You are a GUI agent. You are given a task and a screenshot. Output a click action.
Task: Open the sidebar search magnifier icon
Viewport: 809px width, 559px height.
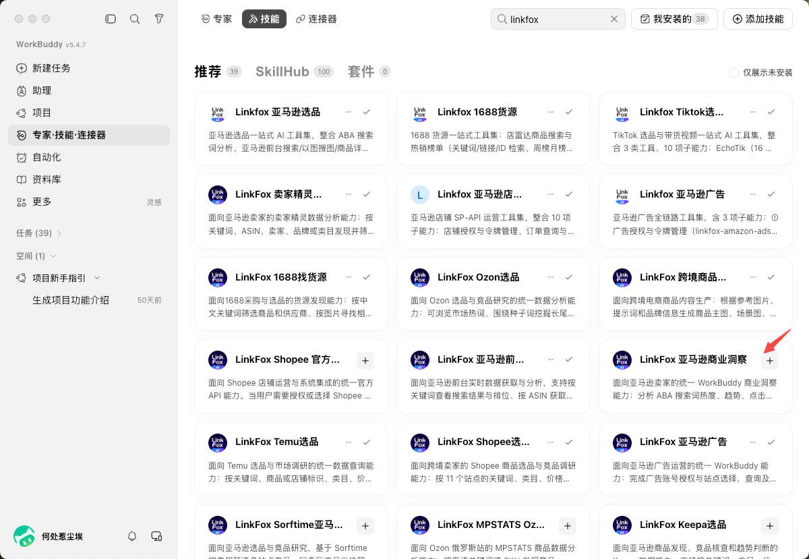coord(135,19)
